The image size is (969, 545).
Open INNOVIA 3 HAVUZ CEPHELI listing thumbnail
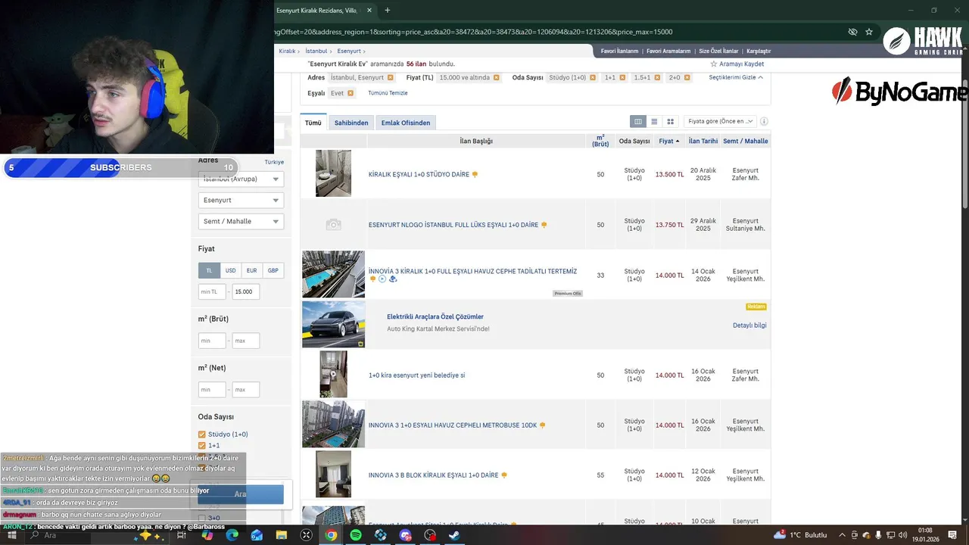(333, 425)
